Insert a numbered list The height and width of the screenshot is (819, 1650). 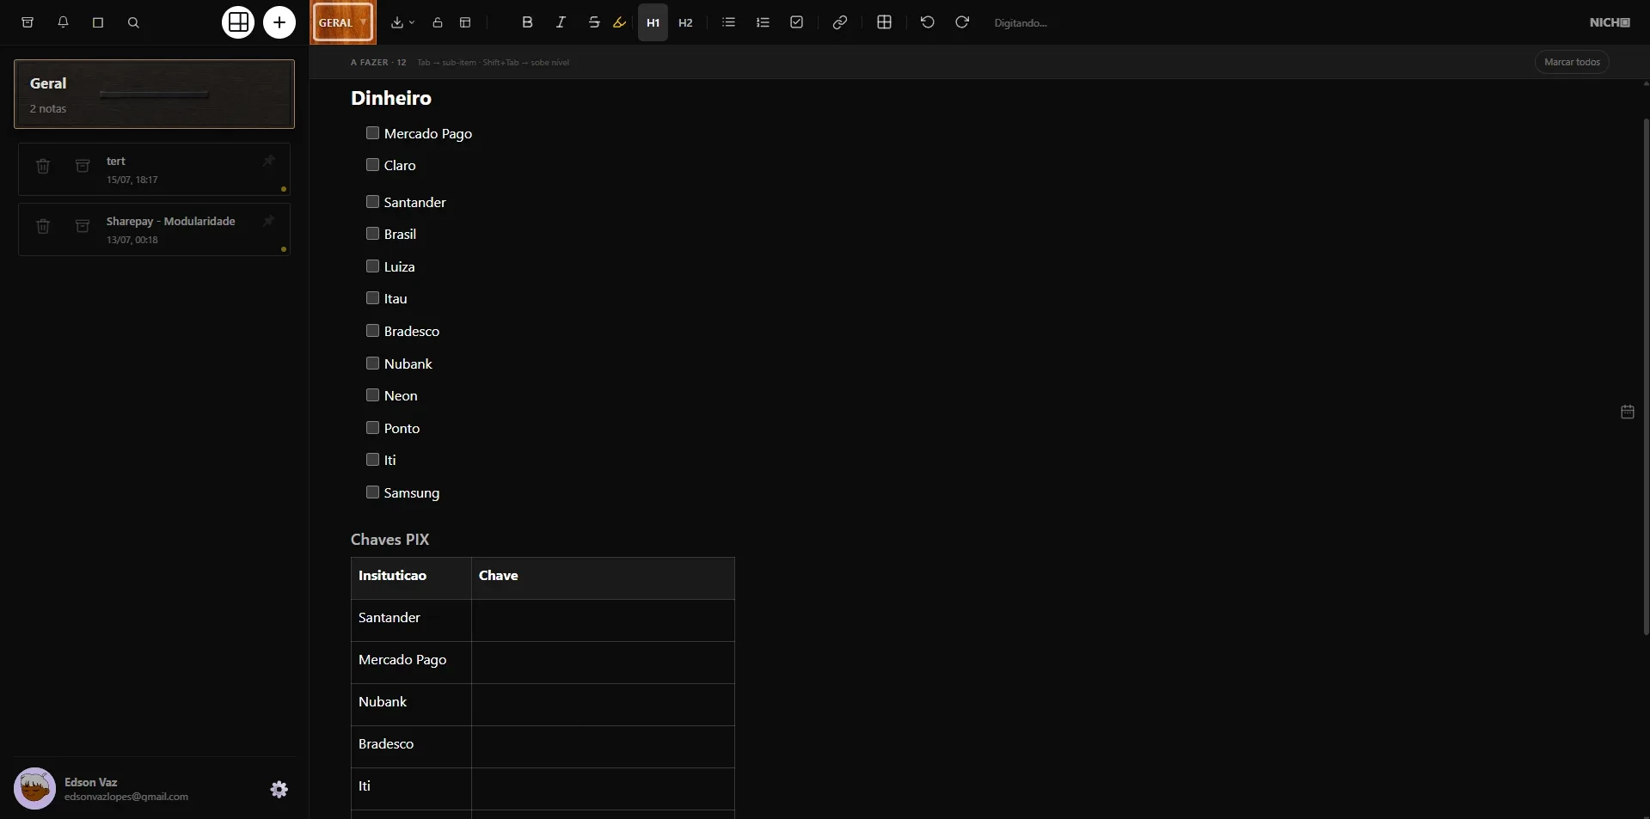click(763, 22)
